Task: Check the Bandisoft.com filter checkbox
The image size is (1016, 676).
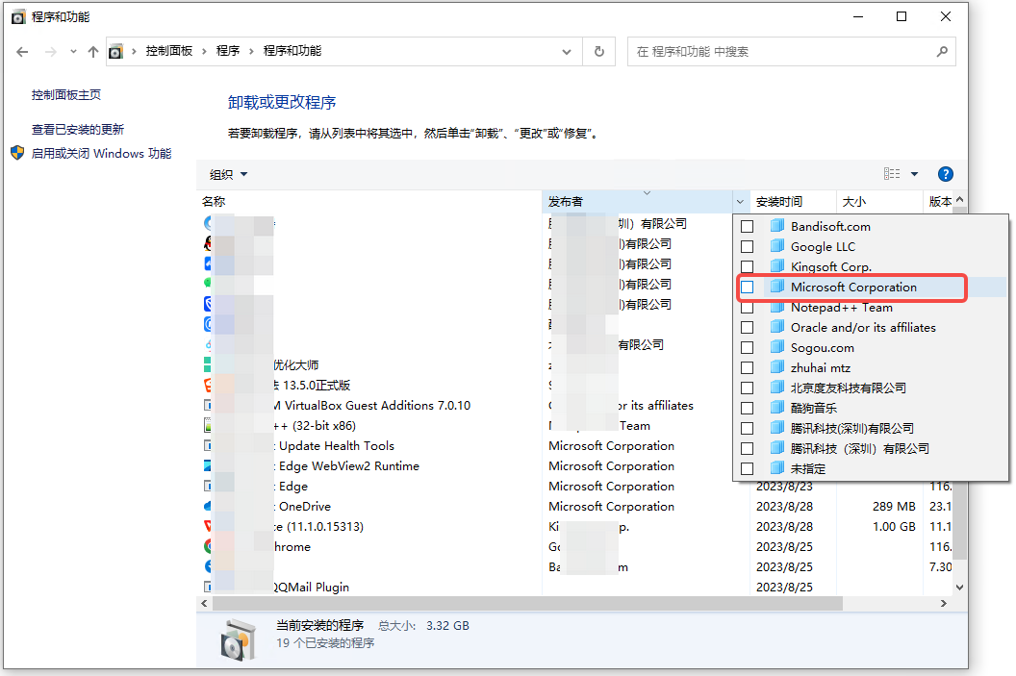Action: point(748,227)
